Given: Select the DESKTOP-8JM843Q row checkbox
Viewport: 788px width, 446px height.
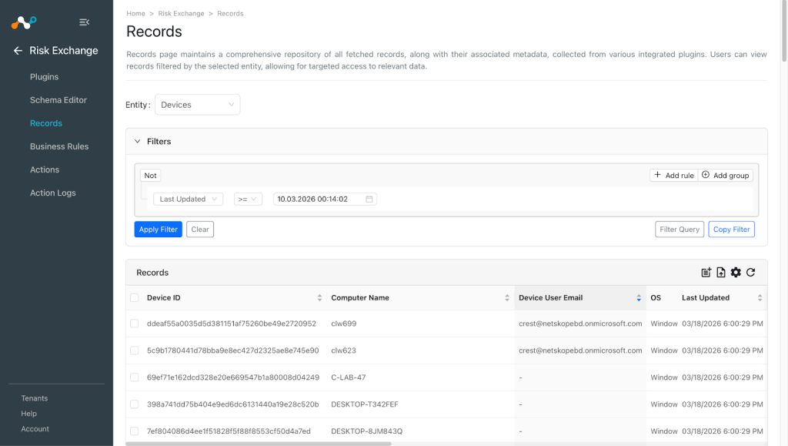Looking at the screenshot, I should coord(134,431).
